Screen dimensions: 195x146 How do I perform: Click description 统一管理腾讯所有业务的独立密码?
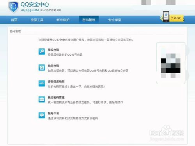[x=85, y=102]
